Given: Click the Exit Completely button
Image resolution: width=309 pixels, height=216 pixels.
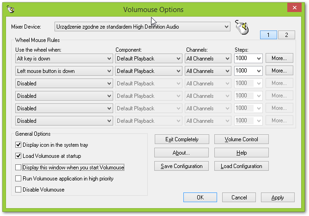Looking at the screenshot, I should pos(182,139).
